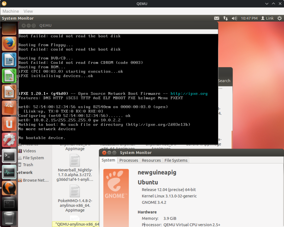
Task: Open LibreOffice Impress in the launcher
Action: 9,92
